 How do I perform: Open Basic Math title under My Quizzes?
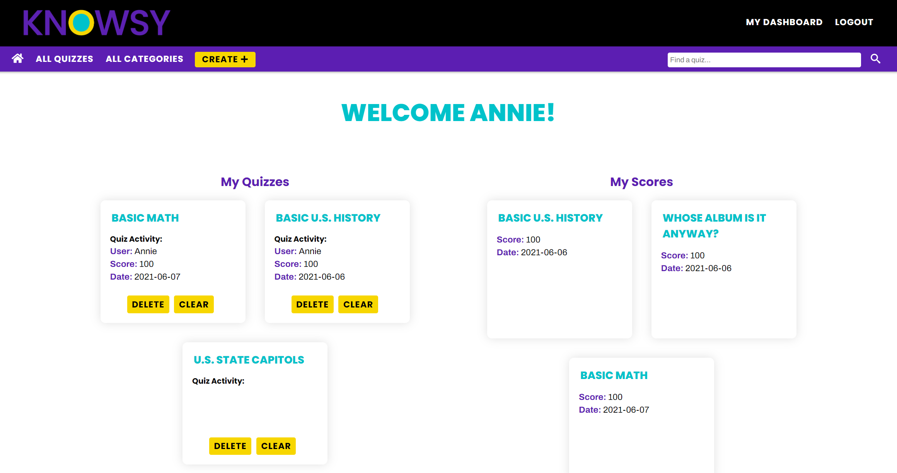(x=145, y=218)
